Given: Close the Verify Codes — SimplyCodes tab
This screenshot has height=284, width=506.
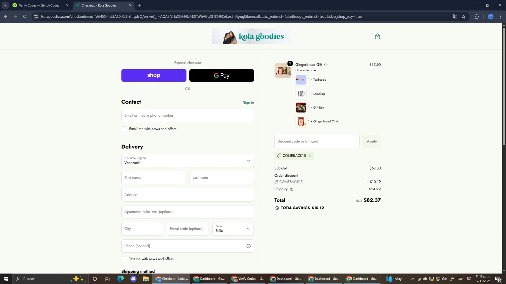Looking at the screenshot, I should point(67,5).
